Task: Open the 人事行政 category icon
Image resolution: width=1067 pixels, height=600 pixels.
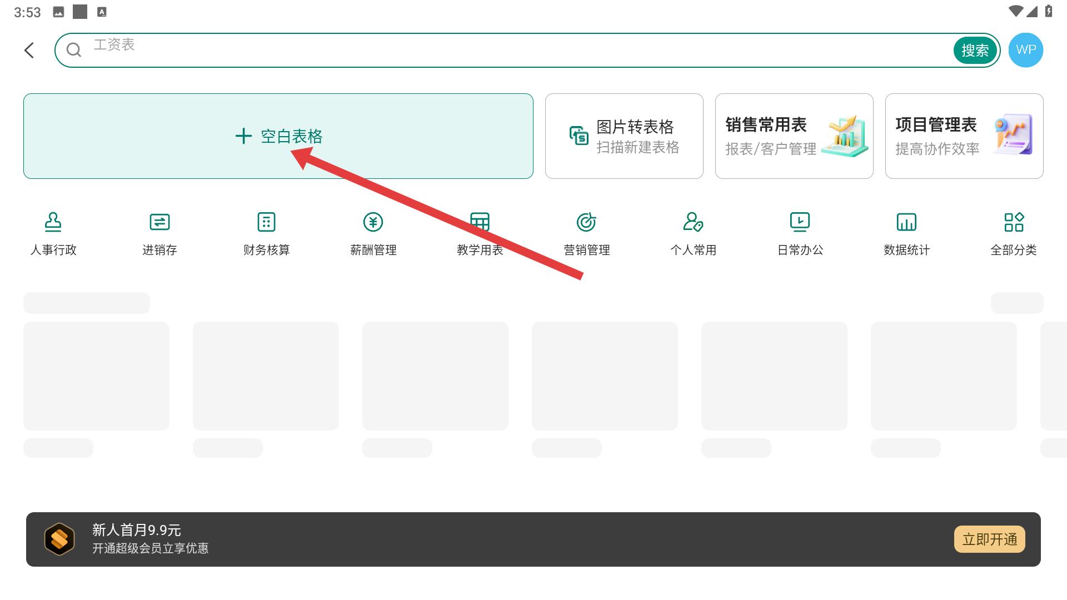Action: pyautogui.click(x=53, y=222)
